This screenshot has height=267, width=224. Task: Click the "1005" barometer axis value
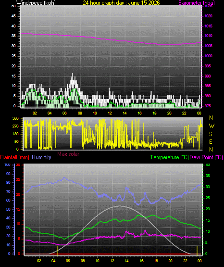click(208, 46)
